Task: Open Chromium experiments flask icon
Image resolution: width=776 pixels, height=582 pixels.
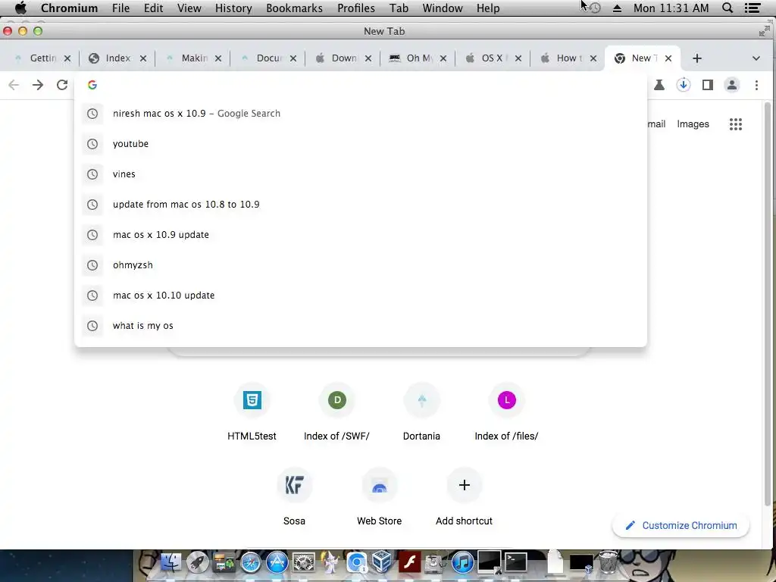Action: click(659, 85)
